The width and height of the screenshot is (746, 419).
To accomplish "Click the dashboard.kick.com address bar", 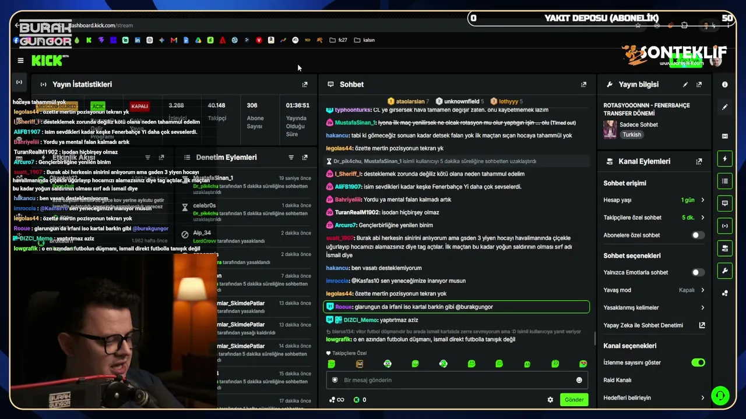I will coord(101,26).
